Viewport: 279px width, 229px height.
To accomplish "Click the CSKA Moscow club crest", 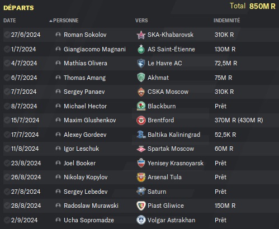I will pos(141,92).
